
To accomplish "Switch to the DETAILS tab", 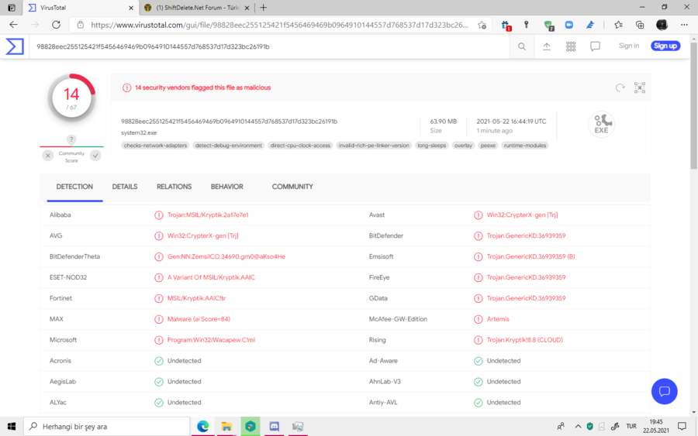I will (125, 187).
